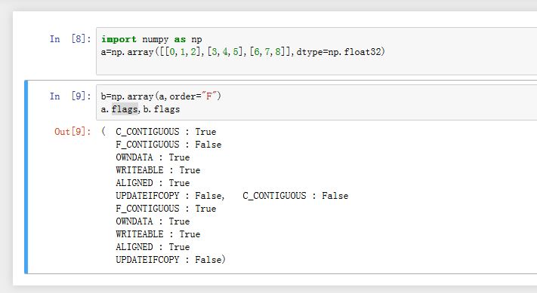The width and height of the screenshot is (537, 293).
Task: Click 'UPDATEIFCOPY : False)' final output line
Action: 171,260
